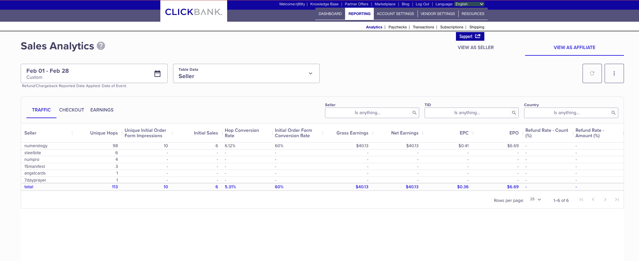Click the Seller filter search icon
This screenshot has height=261, width=639.
(x=414, y=113)
